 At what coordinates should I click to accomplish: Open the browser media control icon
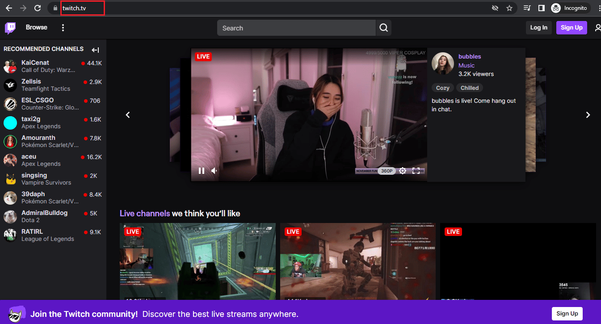[527, 8]
